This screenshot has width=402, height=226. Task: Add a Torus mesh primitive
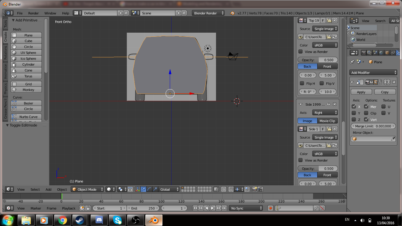tap(26, 76)
